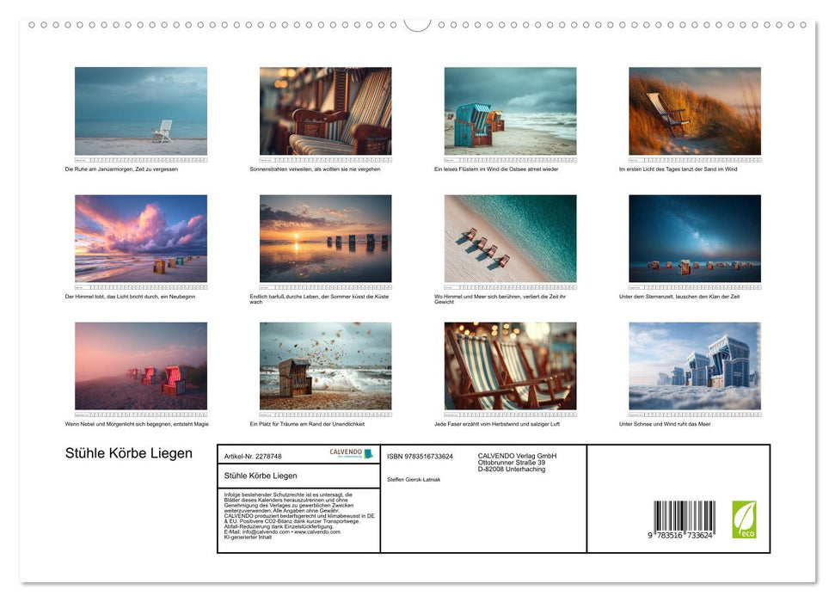Open the snowy blue beach baskets image
The width and height of the screenshot is (835, 602).
pyautogui.click(x=694, y=365)
